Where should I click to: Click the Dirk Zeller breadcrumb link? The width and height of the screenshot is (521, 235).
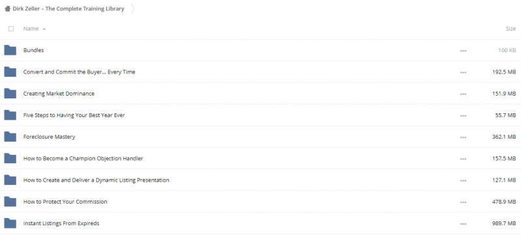click(68, 9)
